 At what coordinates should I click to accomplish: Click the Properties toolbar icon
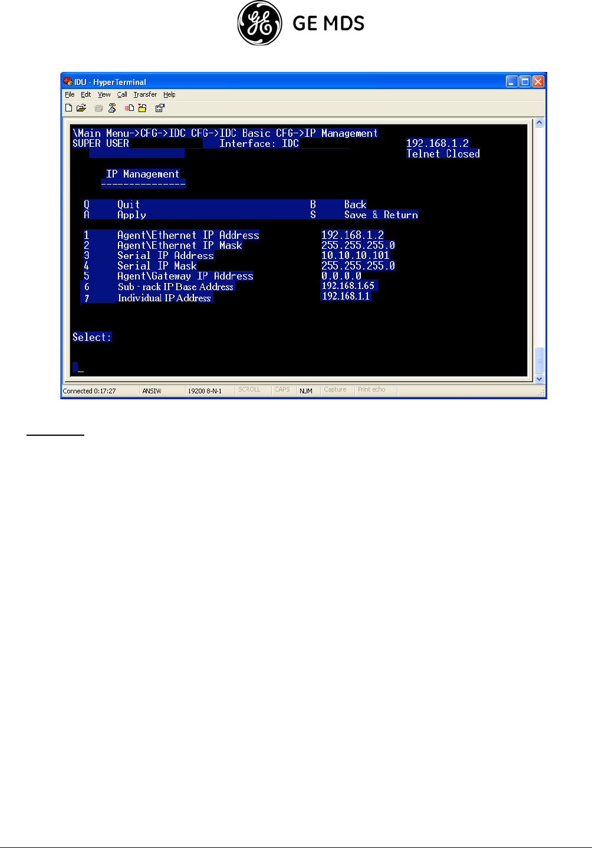[160, 108]
